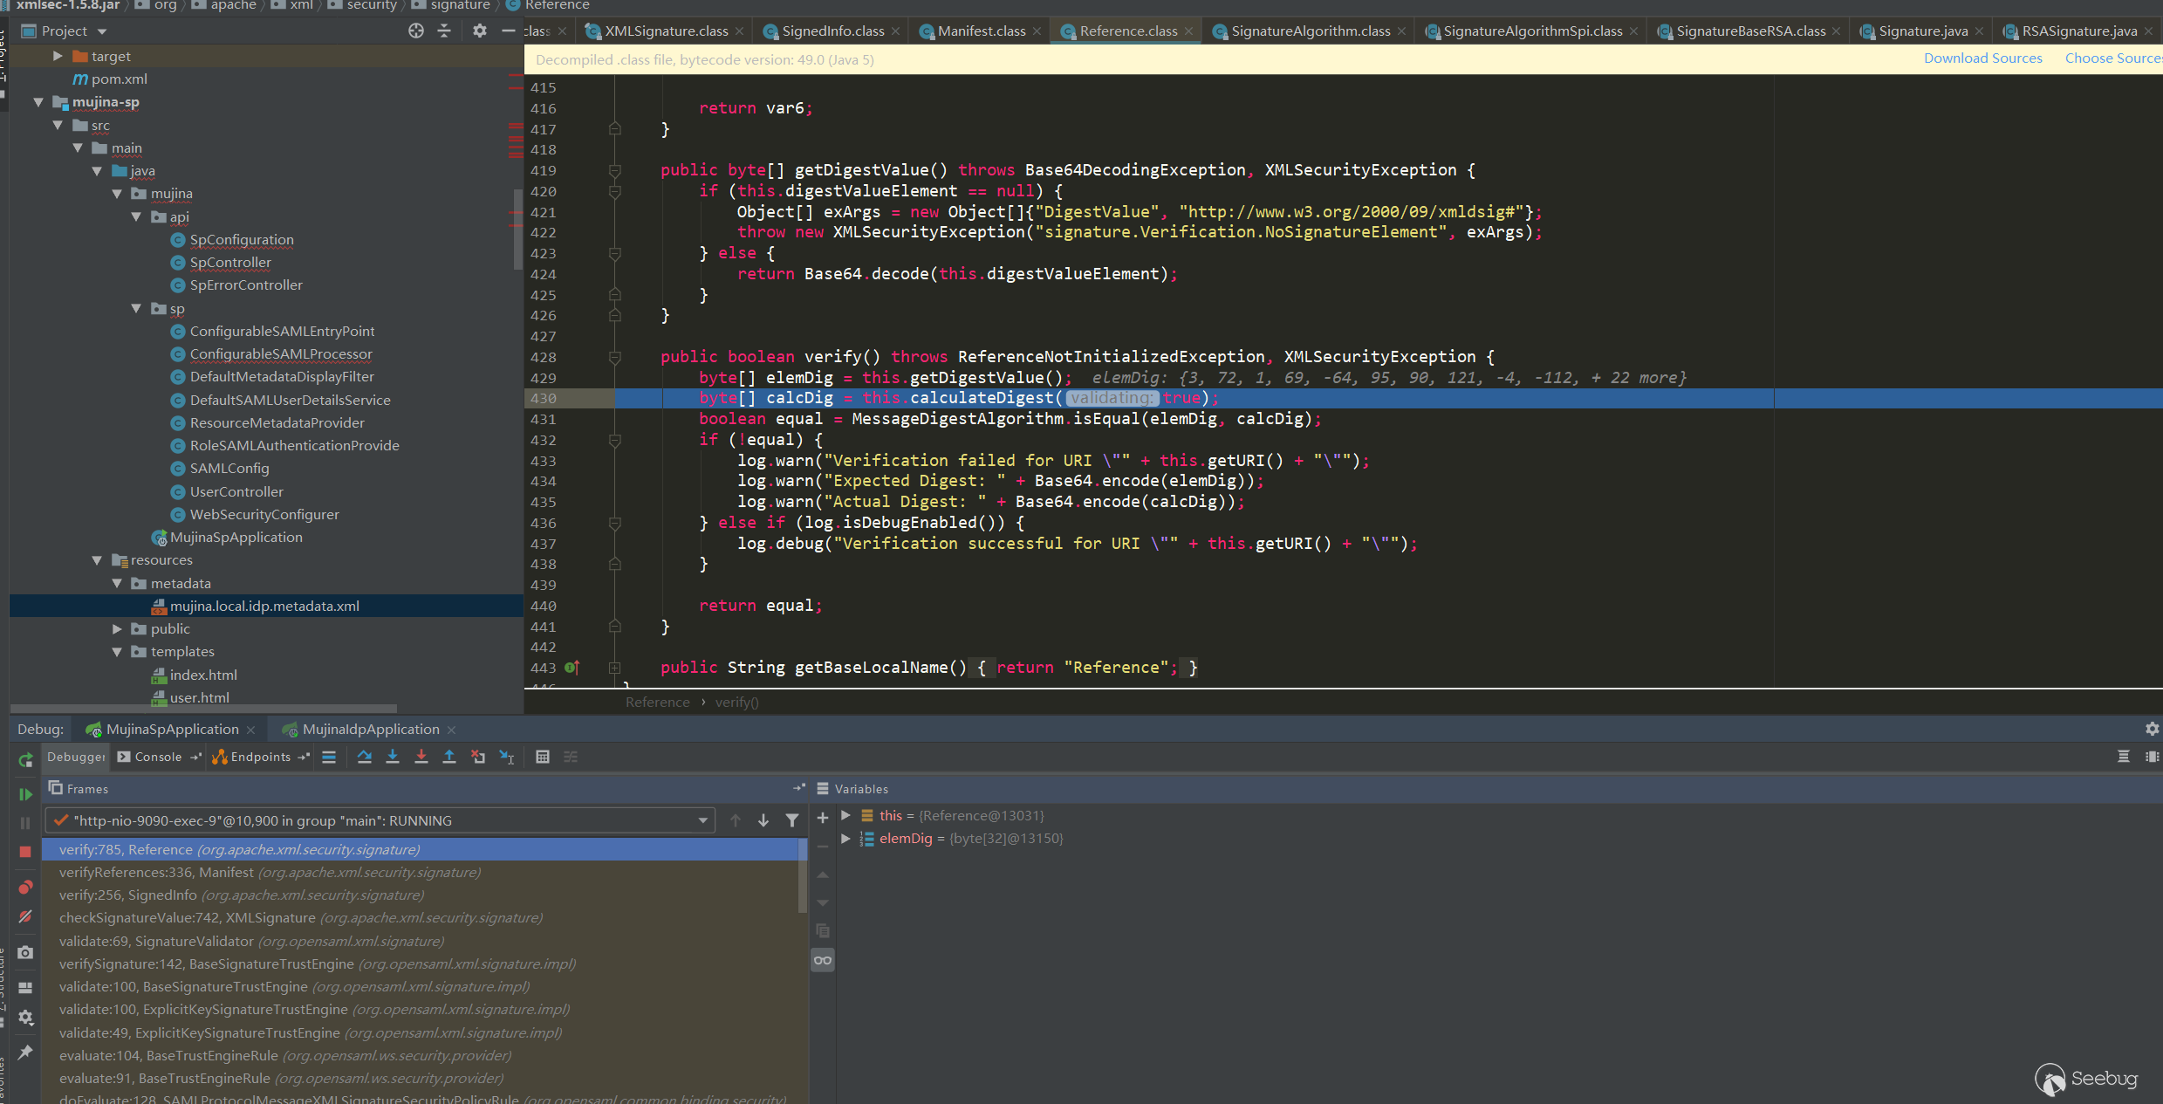Switch to the XMLSignature.class editor tab

pyautogui.click(x=666, y=31)
